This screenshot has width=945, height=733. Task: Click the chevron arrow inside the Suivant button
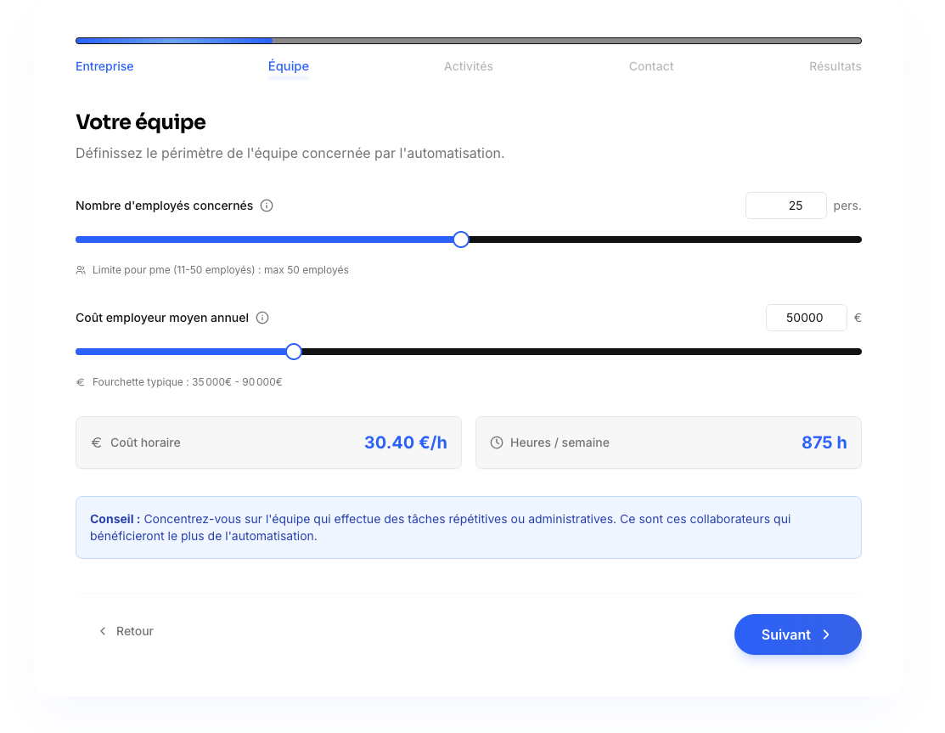tap(826, 634)
